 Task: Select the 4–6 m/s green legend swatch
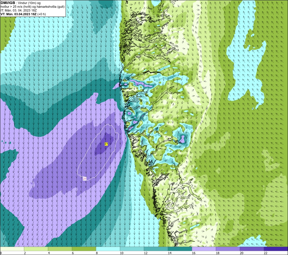60,249
